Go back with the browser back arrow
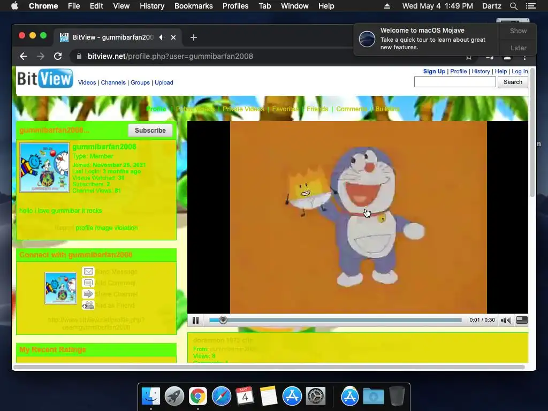 (24, 56)
